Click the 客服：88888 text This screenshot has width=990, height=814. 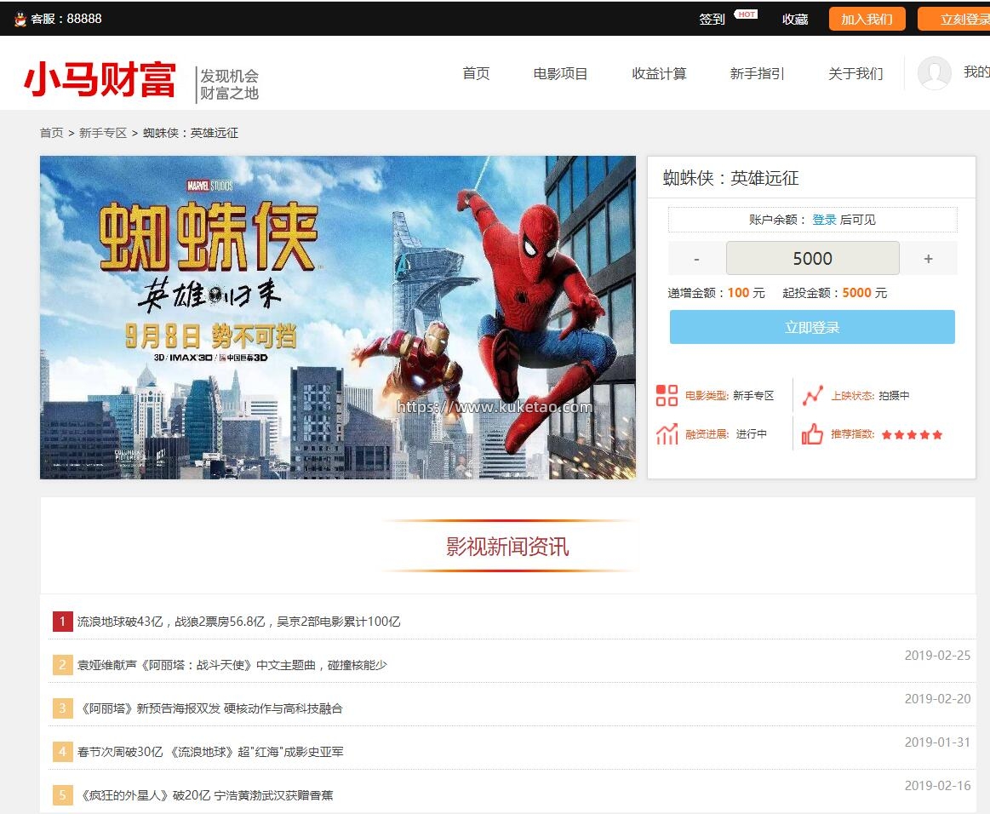point(66,19)
